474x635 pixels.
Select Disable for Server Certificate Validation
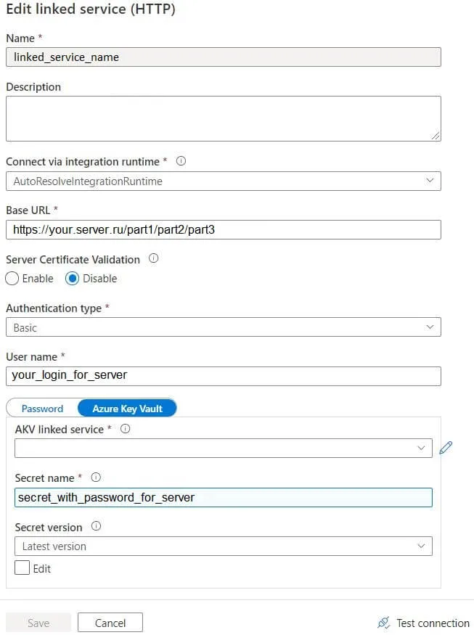coord(73,279)
